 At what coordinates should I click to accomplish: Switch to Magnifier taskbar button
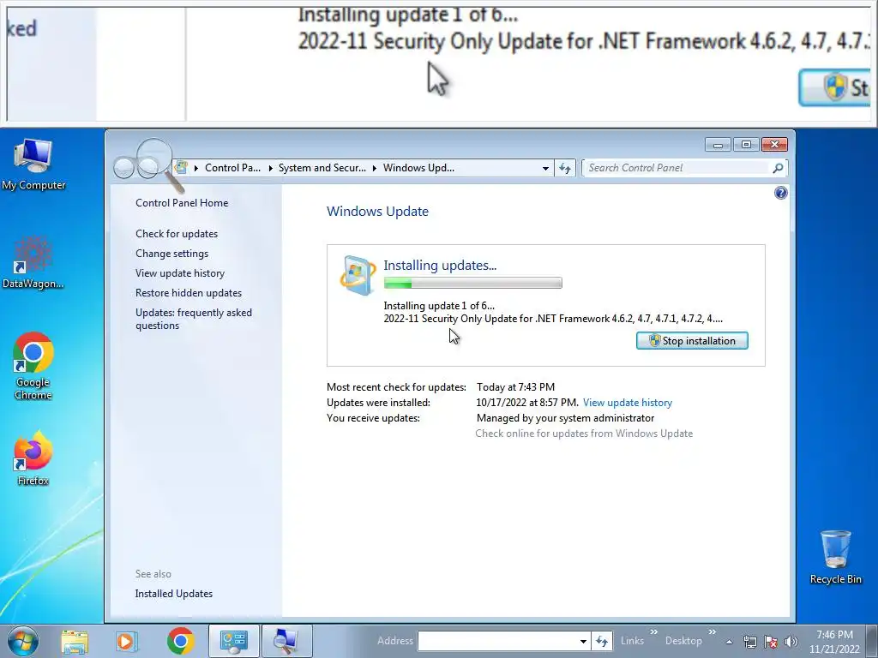(x=286, y=641)
